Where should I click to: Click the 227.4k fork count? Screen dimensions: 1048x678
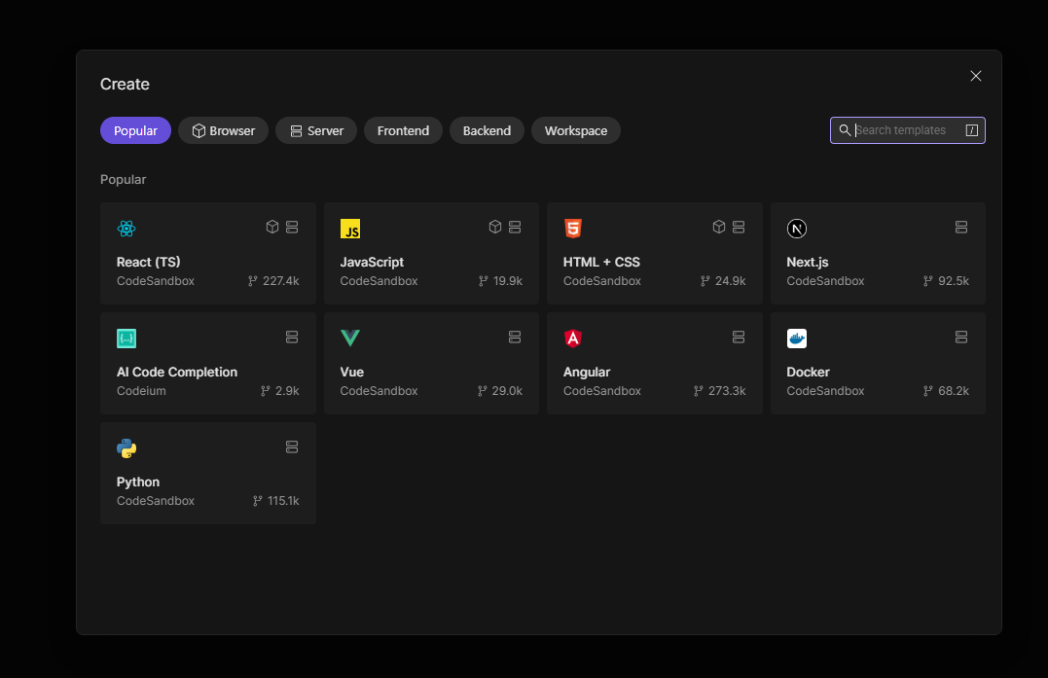(280, 281)
